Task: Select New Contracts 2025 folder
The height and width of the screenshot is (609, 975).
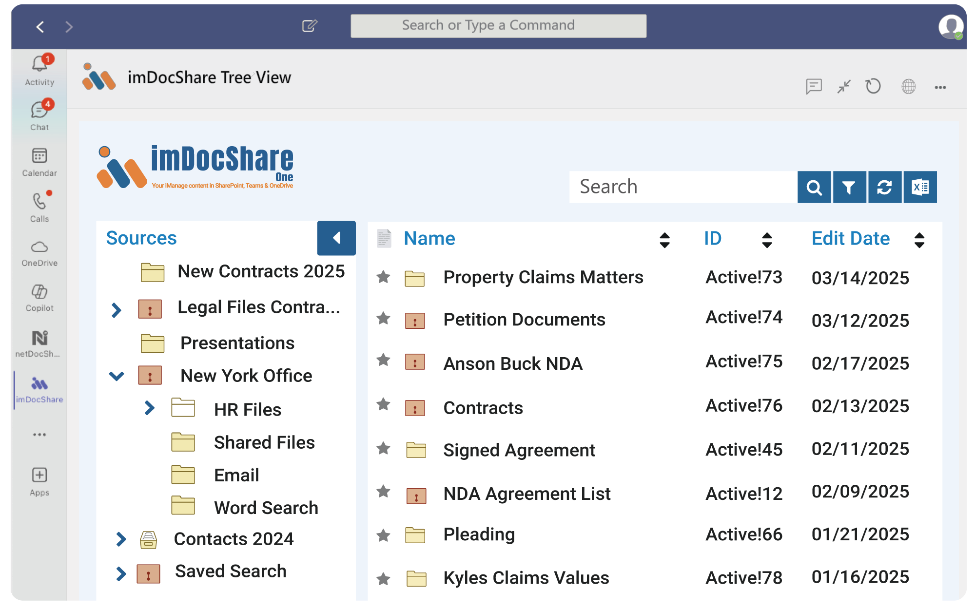Action: pyautogui.click(x=261, y=271)
